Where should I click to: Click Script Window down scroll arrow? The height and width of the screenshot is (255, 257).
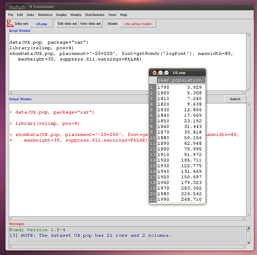click(x=249, y=89)
